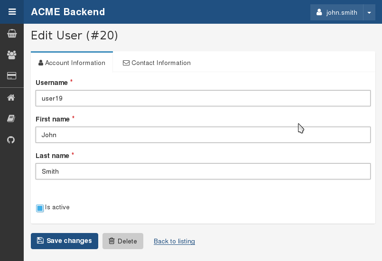Screen dimensions: 382x261
Task: Open the shopping basket sidebar icon
Action: click(12, 34)
